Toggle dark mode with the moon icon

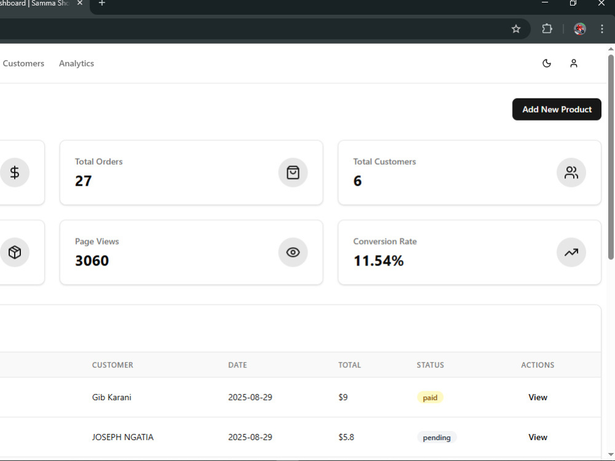tap(546, 63)
